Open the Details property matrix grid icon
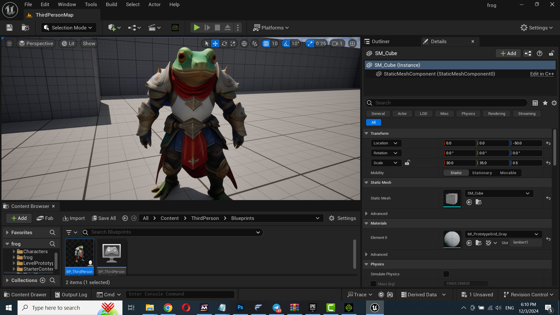 pos(535,103)
